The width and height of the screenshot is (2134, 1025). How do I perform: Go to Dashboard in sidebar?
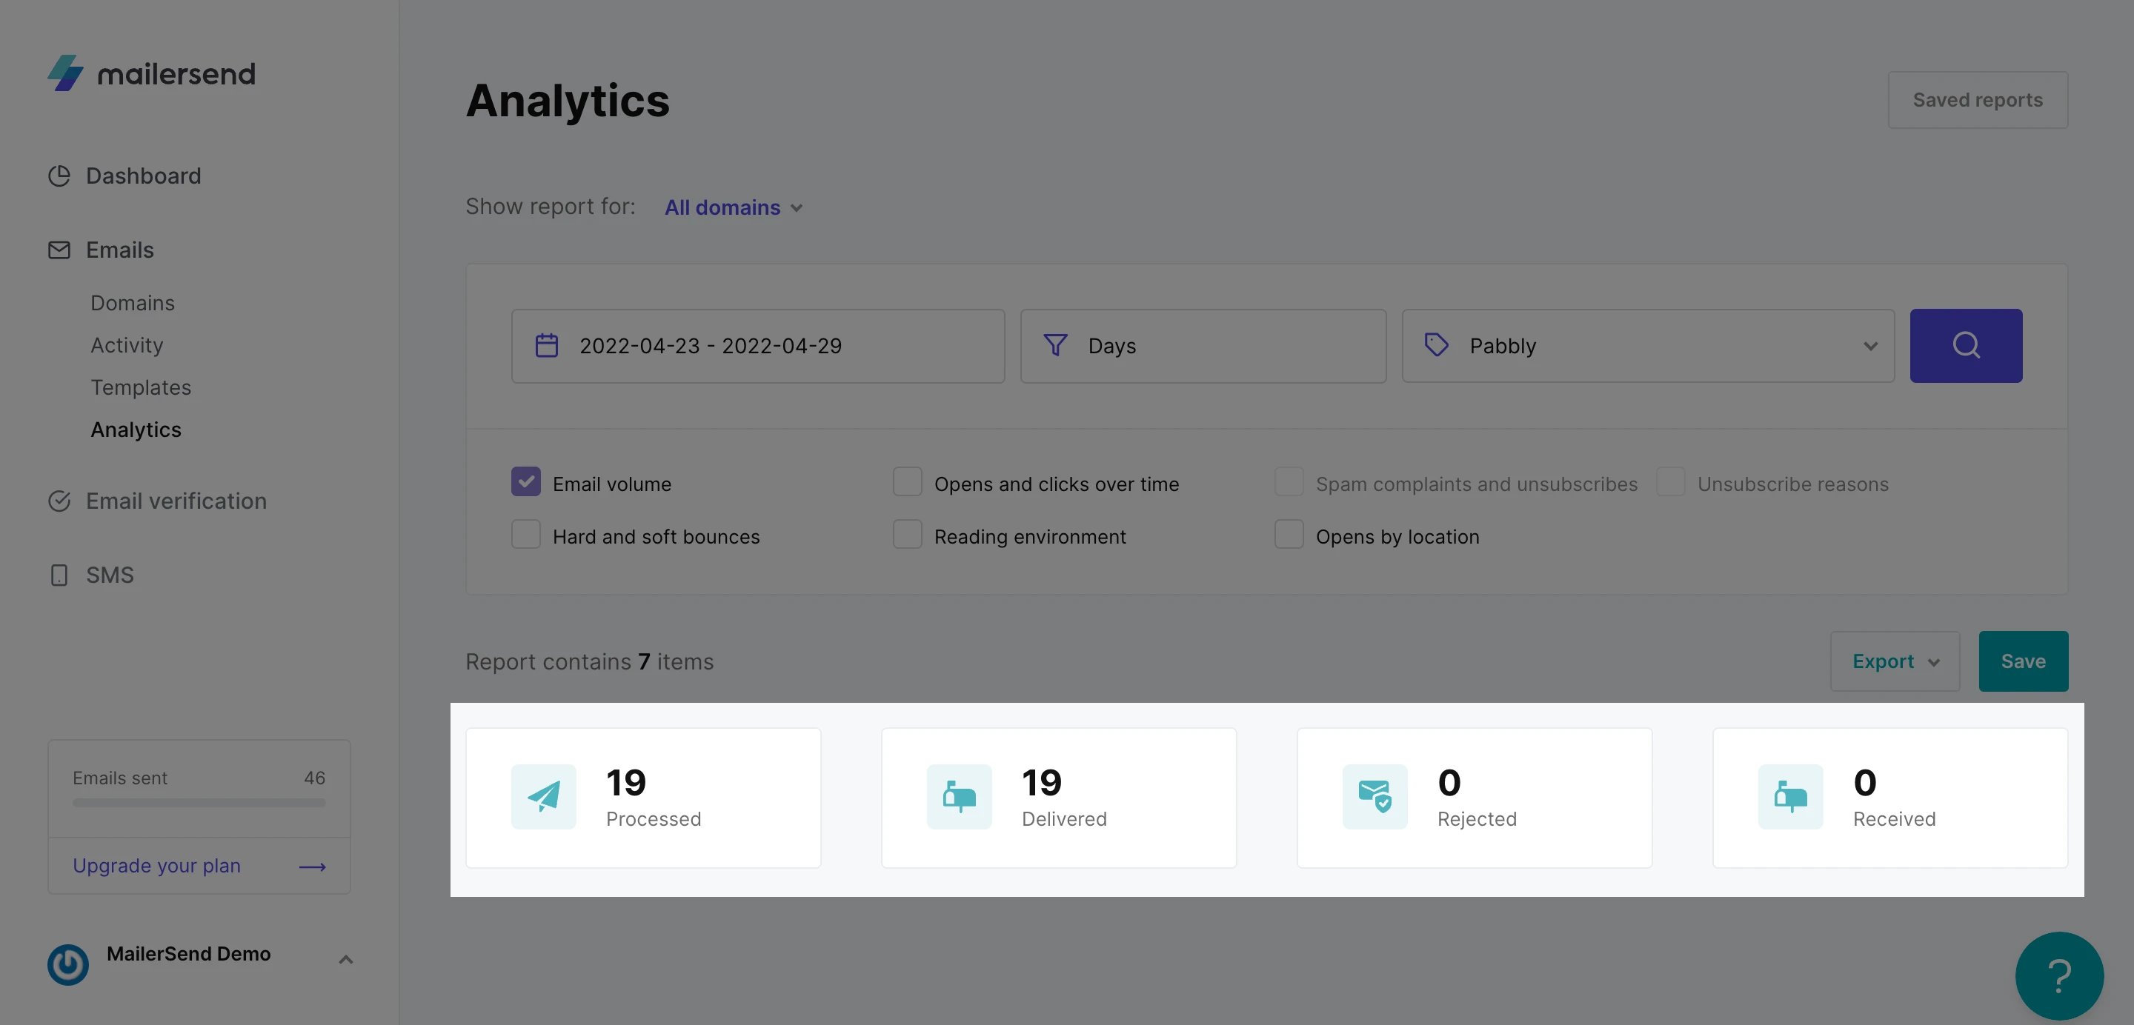tap(143, 176)
